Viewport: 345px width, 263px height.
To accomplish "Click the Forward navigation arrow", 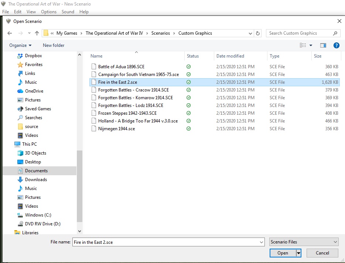I will 20,33.
